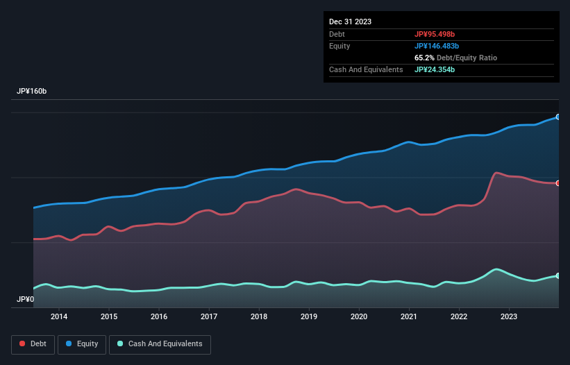This screenshot has height=365, width=570.
Task: Click the Equity label in the tooltip
Action: [340, 46]
